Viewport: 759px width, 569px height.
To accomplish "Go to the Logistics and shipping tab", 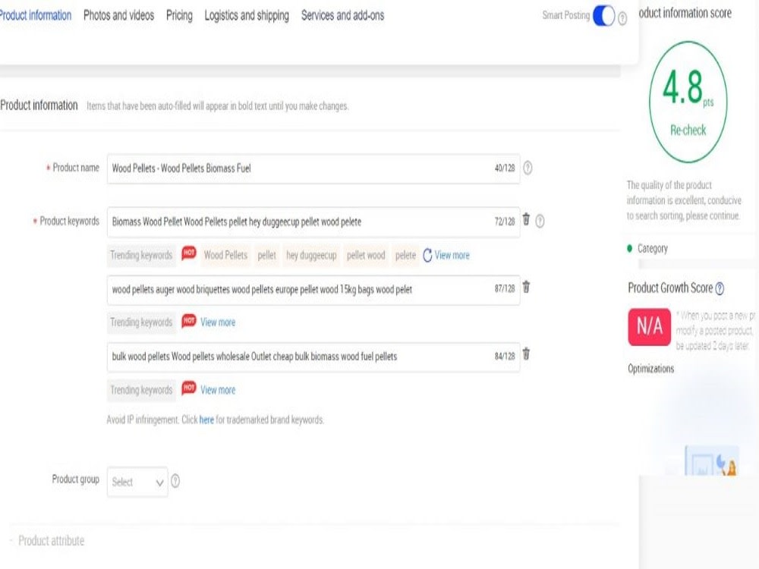I will (247, 15).
